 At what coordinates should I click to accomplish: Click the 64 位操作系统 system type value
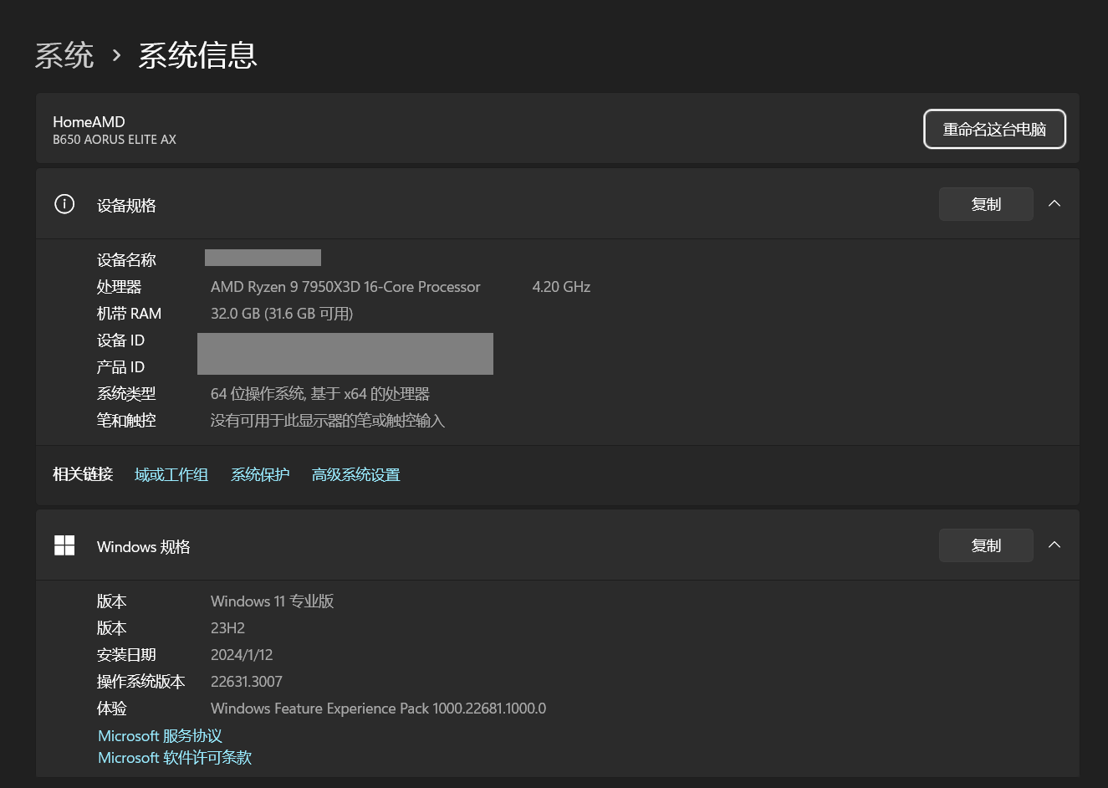pos(320,394)
